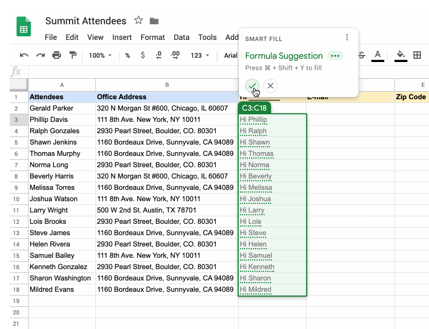This screenshot has height=329, width=429.
Task: Click the C3:C18 range label
Action: 254,108
